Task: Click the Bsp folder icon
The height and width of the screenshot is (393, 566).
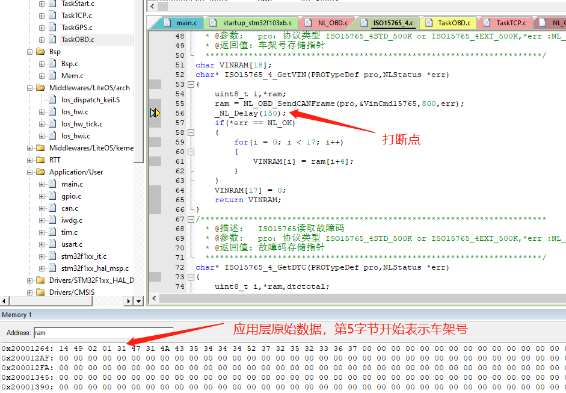Action: pos(40,51)
